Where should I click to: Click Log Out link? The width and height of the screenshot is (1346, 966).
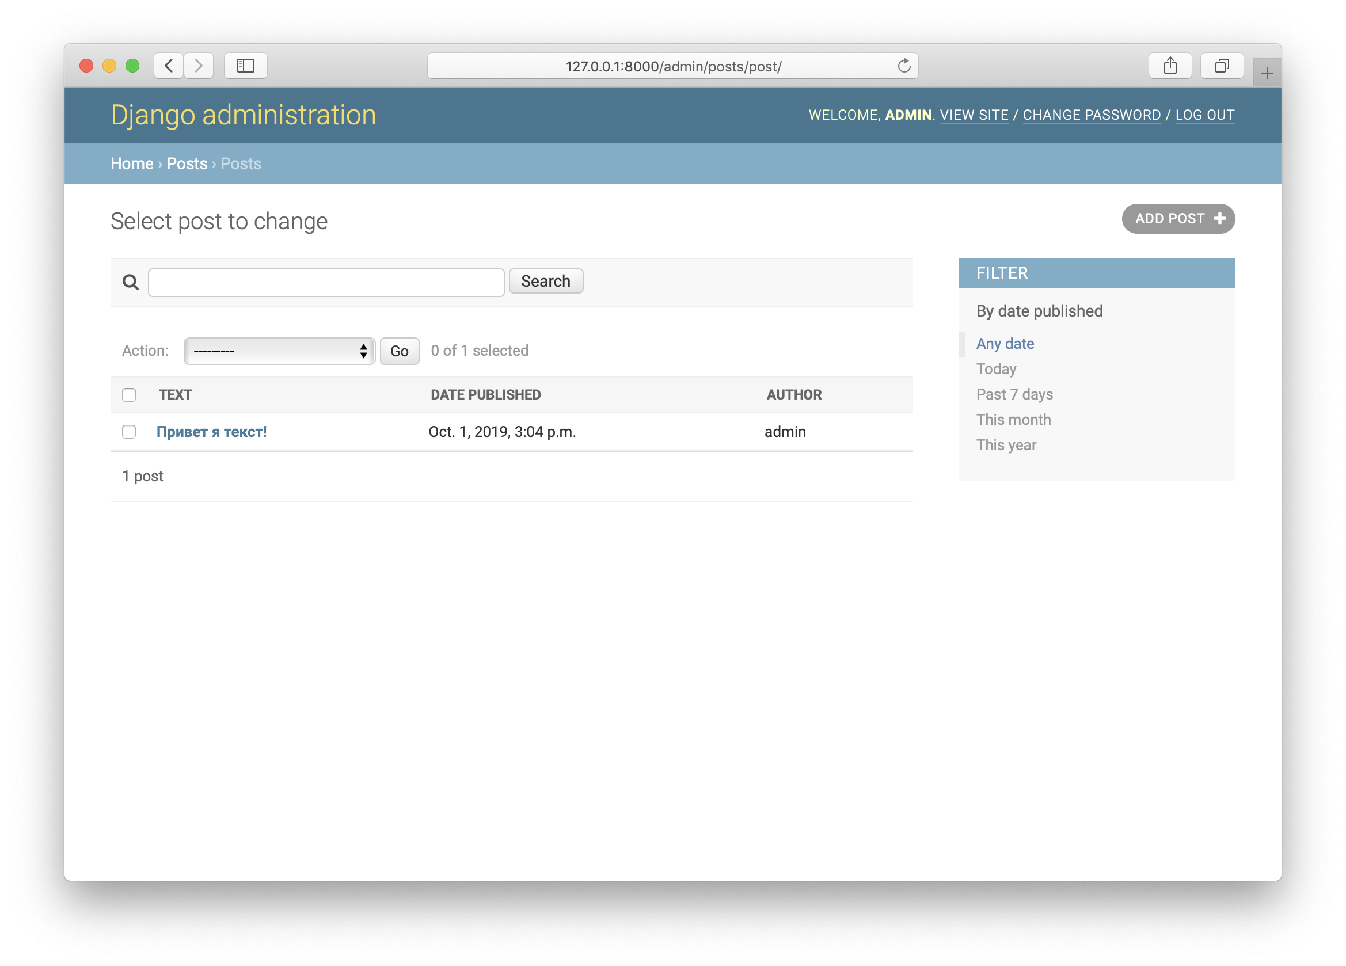1205,115
